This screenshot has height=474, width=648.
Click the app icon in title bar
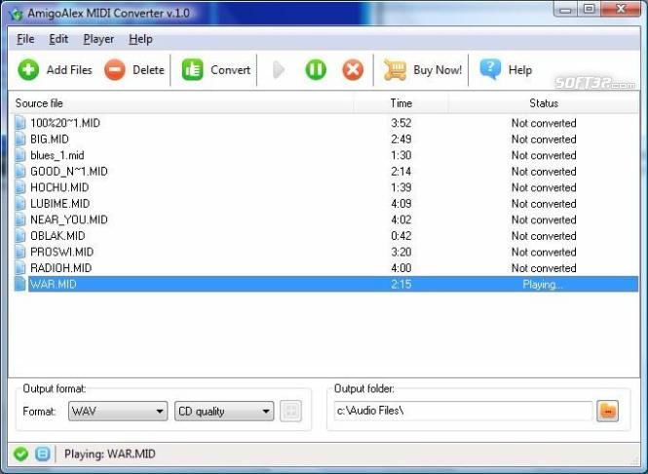pos(17,15)
